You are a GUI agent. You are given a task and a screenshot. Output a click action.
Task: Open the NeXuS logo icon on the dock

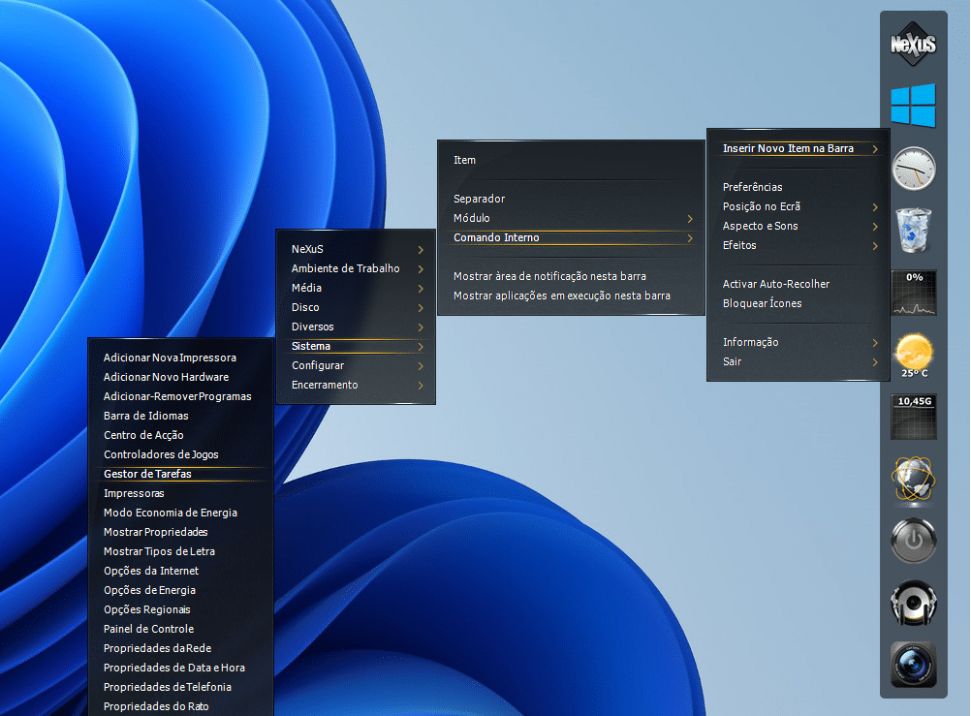(x=913, y=45)
